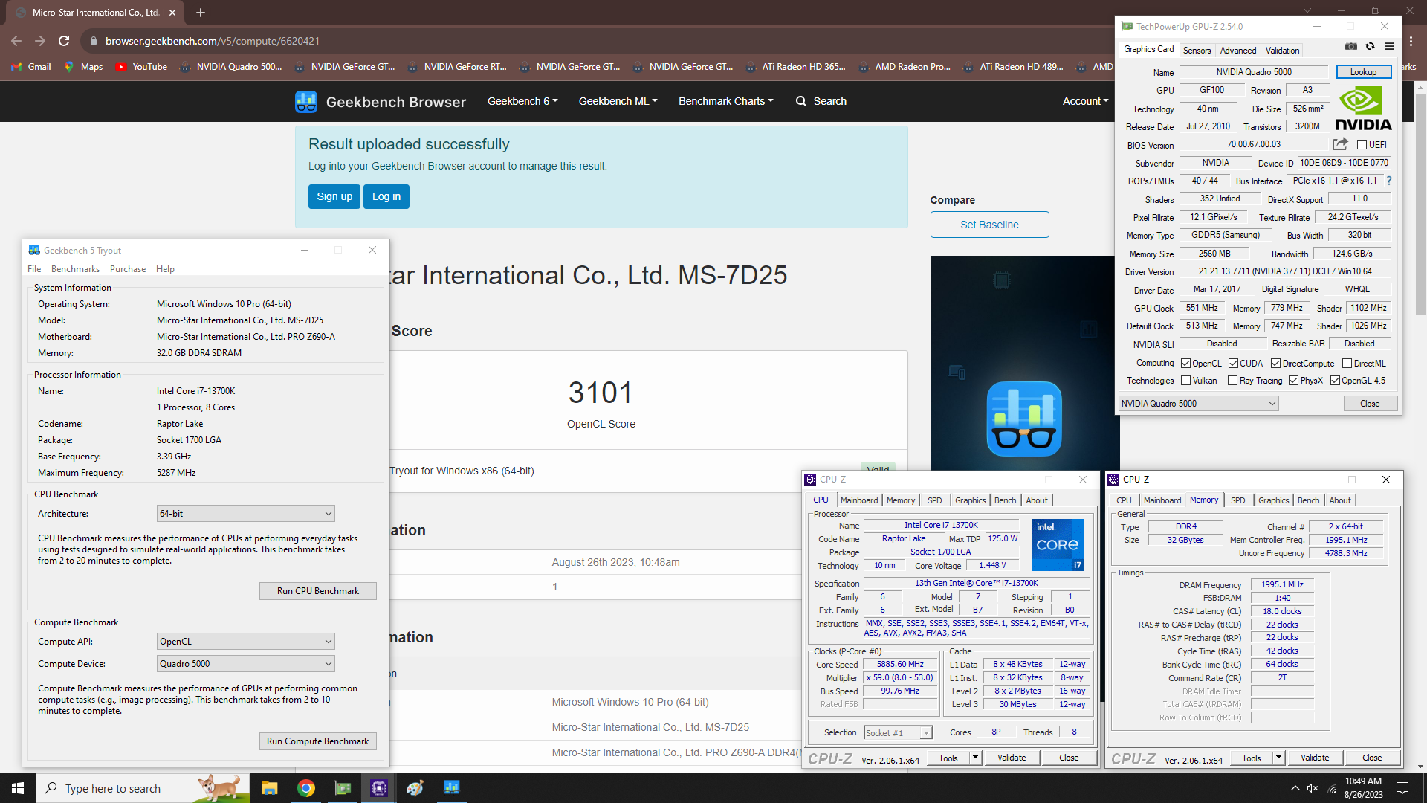Toggle the OpenCL checkbox in GPU-Z
Viewport: 1427px width, 803px height.
[1185, 364]
